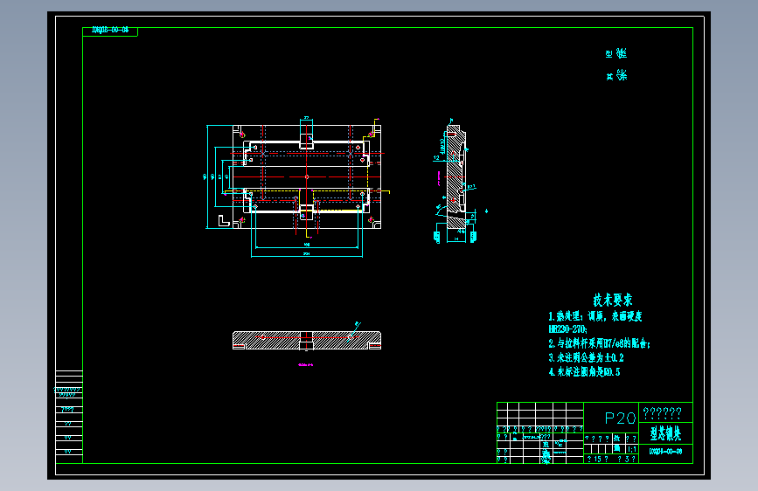Viewport: 758px width, 491px height.
Task: Click the drawing number label at top-left tab
Action: click(110, 30)
